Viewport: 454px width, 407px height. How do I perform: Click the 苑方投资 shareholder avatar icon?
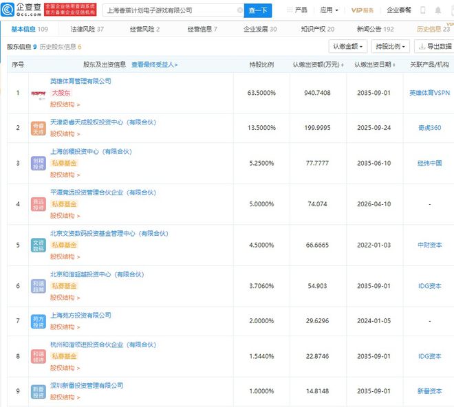pos(39,322)
